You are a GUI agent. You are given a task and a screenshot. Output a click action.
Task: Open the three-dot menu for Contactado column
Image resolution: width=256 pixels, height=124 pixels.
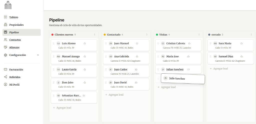point(147,35)
